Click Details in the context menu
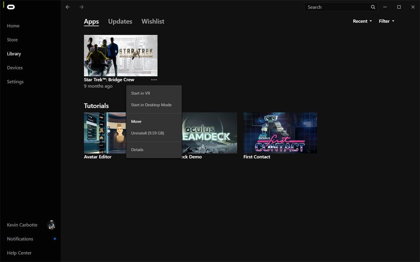The height and width of the screenshot is (262, 420). (x=137, y=149)
